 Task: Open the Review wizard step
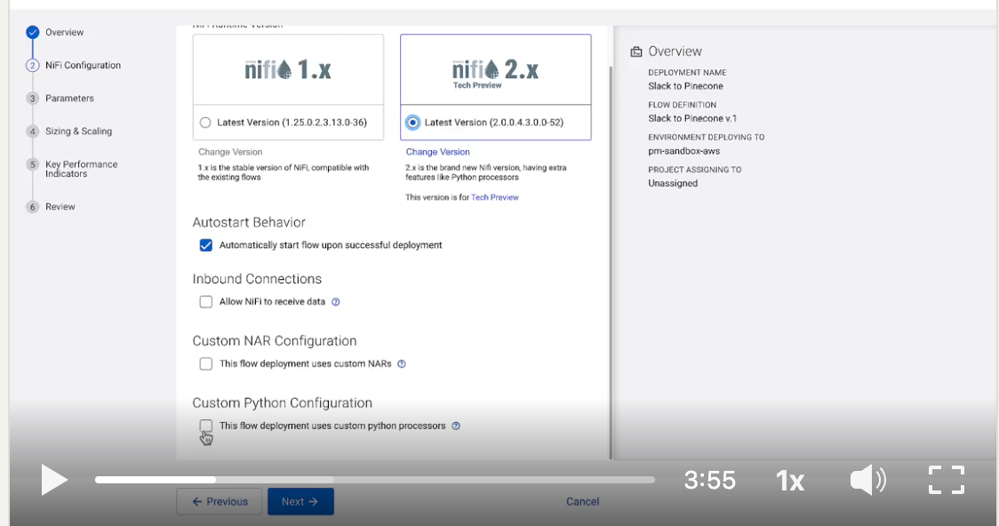[x=62, y=206]
